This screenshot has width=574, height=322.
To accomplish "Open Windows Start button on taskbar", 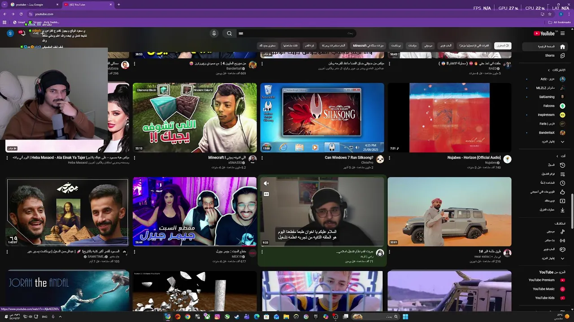I will [405, 317].
